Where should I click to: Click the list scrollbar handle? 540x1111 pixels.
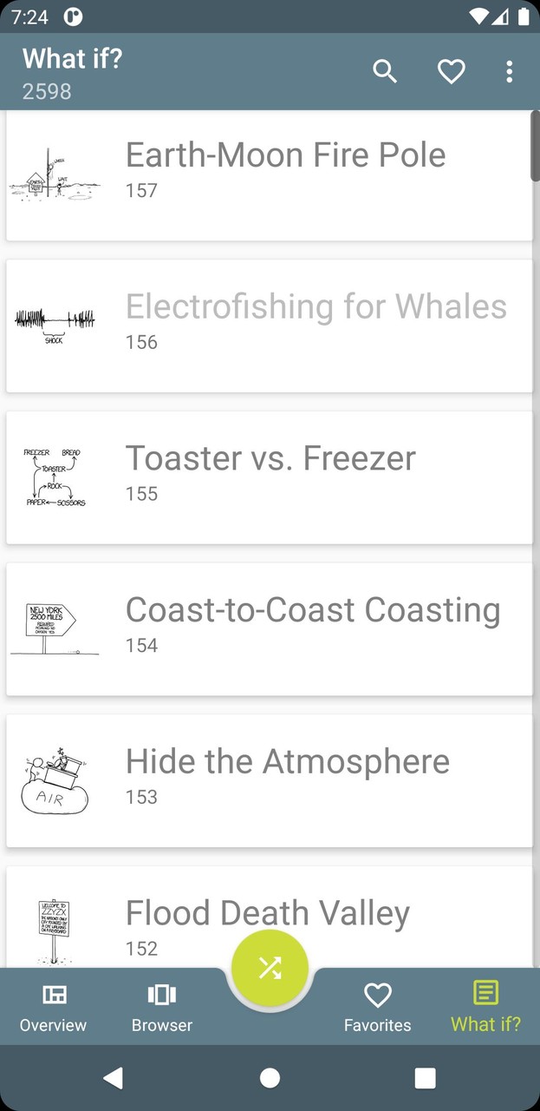point(535,148)
